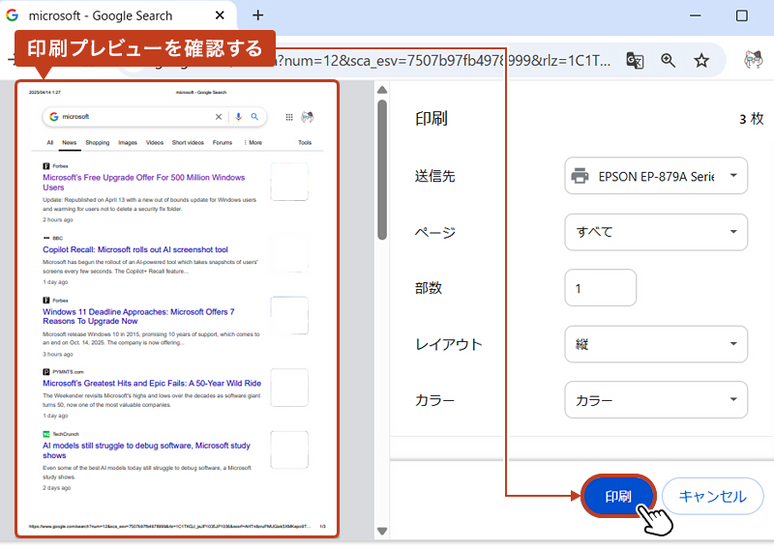774x548 pixels.
Task: Click the PYMNTS.com source icon
Action: point(45,372)
